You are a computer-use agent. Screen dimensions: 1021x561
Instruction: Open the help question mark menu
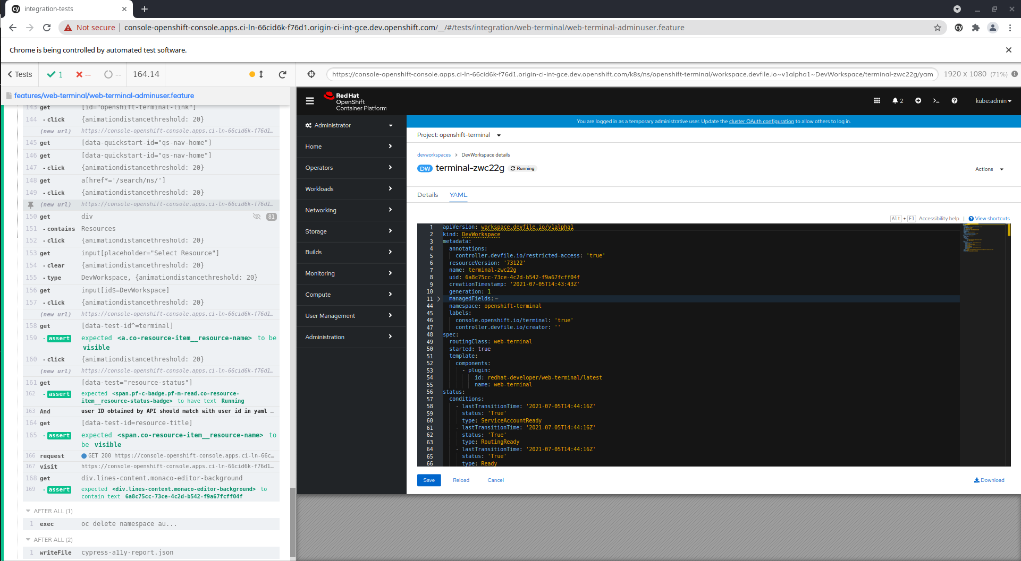click(955, 101)
